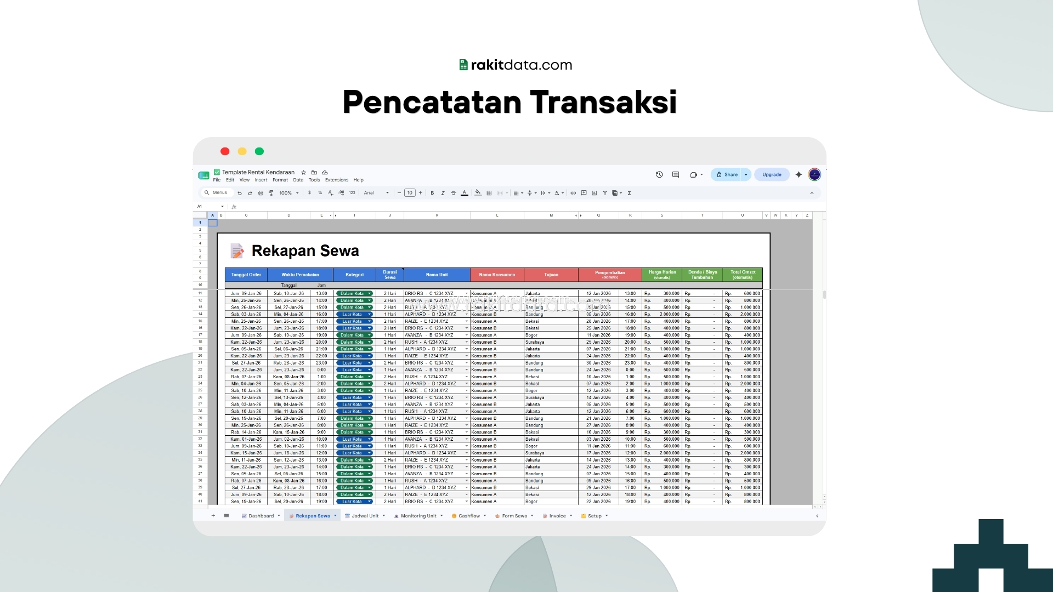Expand the Name box dropdown arrow
The image size is (1053, 592).
[222, 207]
